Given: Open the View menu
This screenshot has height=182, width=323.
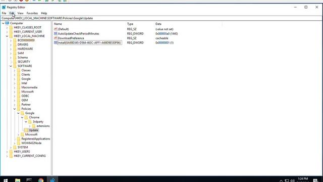Looking at the screenshot, I should point(20,13).
